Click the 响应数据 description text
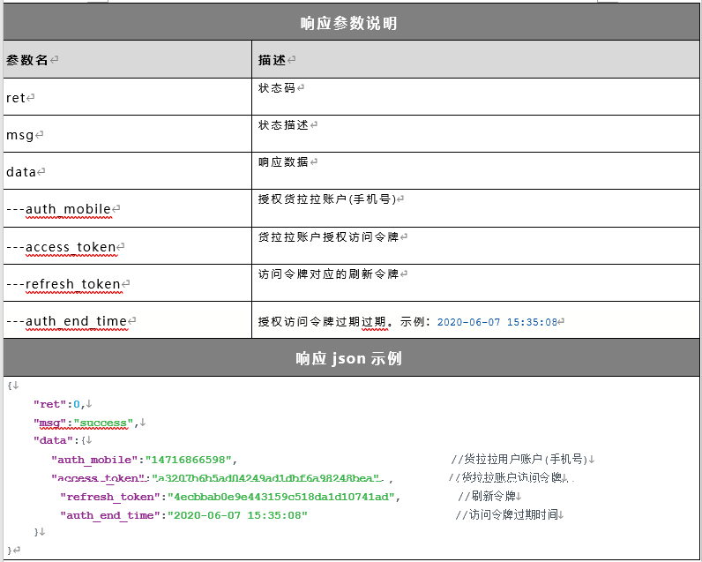702x562 pixels. click(x=283, y=162)
